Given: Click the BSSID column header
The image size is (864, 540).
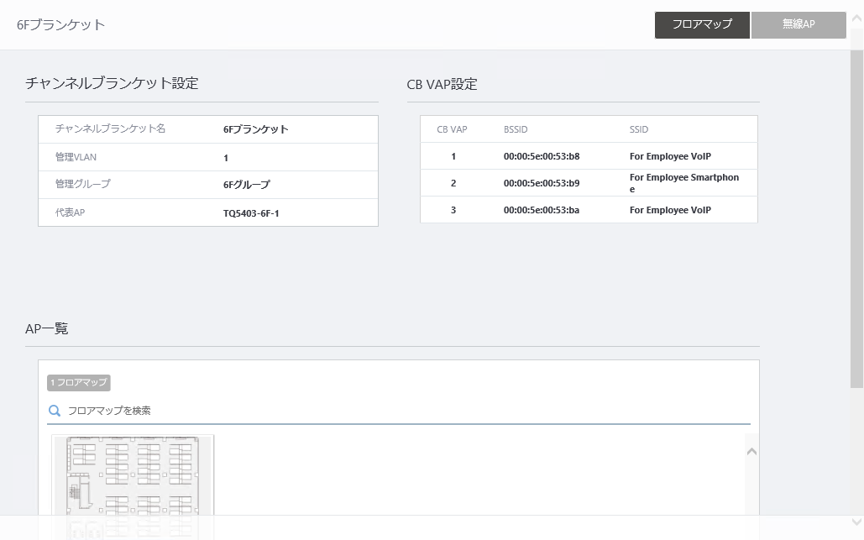Looking at the screenshot, I should pyautogui.click(x=516, y=129).
